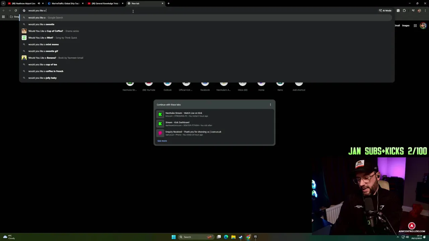
Task: Show hidden system tray icons
Action: tap(399, 237)
